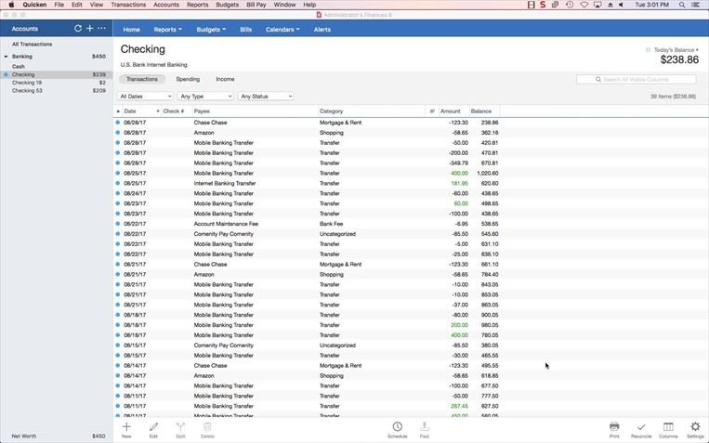The image size is (709, 443).
Task: Select Checking 53 account in sidebar
Action: (27, 91)
